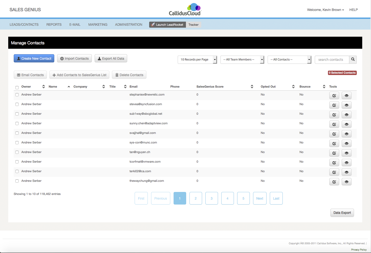The width and height of the screenshot is (371, 253).
Task: Click the rocket icon in Launch LeadRocket
Action: [x=153, y=24]
